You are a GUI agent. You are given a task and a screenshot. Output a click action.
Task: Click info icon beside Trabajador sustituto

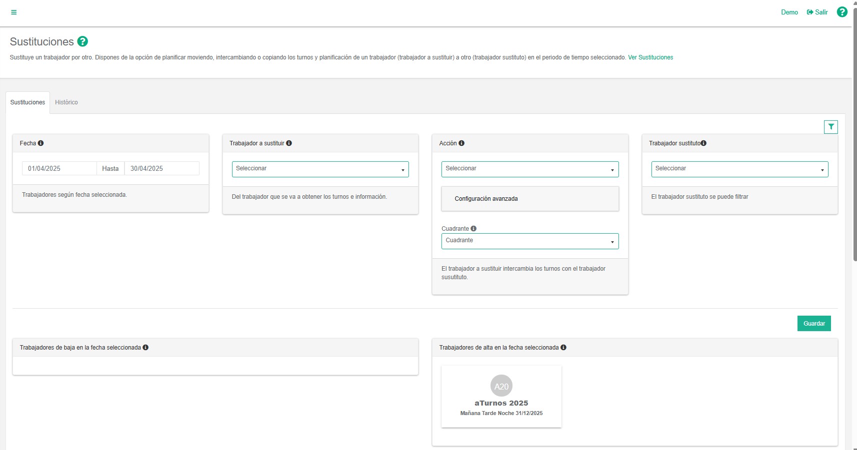703,143
